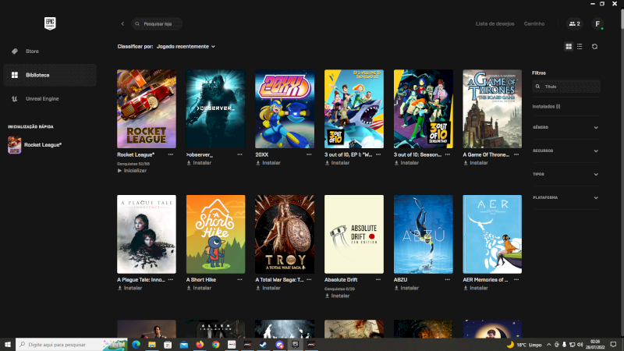Open Lista de desejos link
The width and height of the screenshot is (624, 351).
click(x=495, y=24)
